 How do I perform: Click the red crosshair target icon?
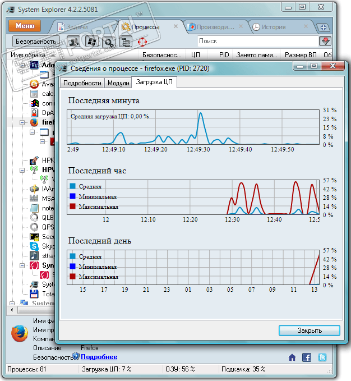142,42
